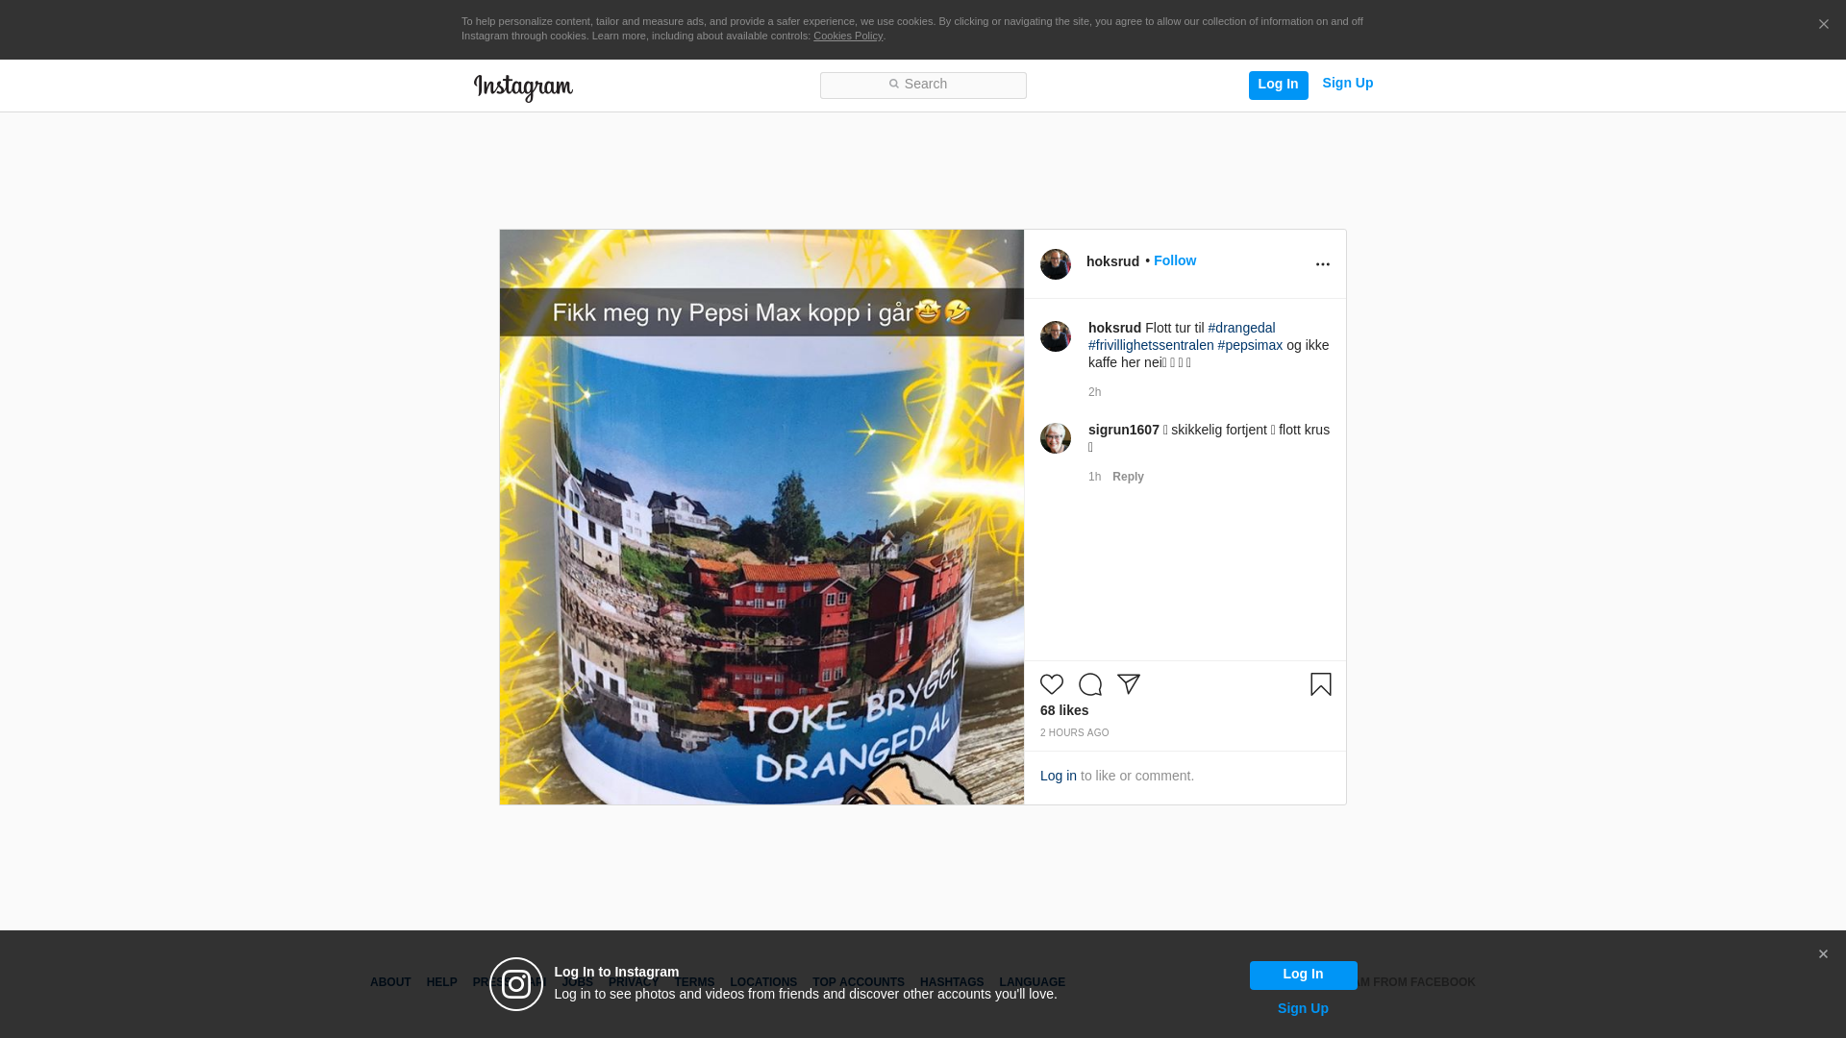The image size is (1846, 1038).
Task: Open the LOCATIONS footer link
Action: point(763,982)
